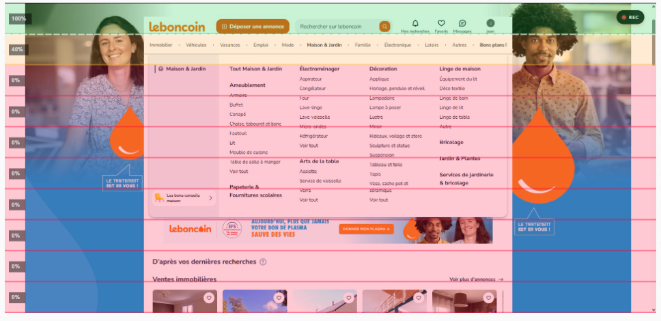
Task: Click help icon beside dernières recherches
Action: coord(263,262)
